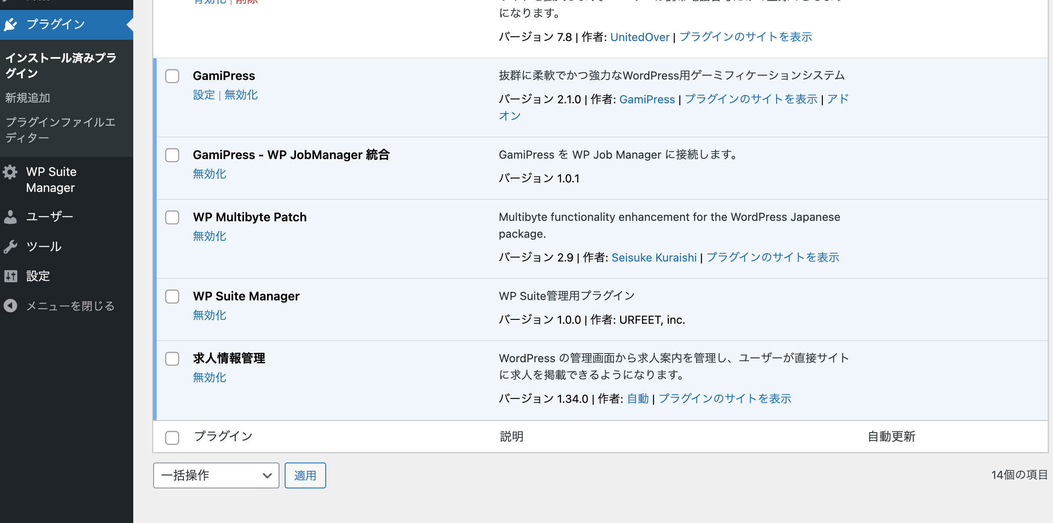Check the GamiPress plugin checkbox
Viewport: 1053px width, 523px height.
point(172,76)
